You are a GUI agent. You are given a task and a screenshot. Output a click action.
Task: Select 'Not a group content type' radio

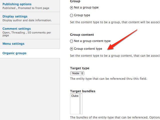coord(71,41)
